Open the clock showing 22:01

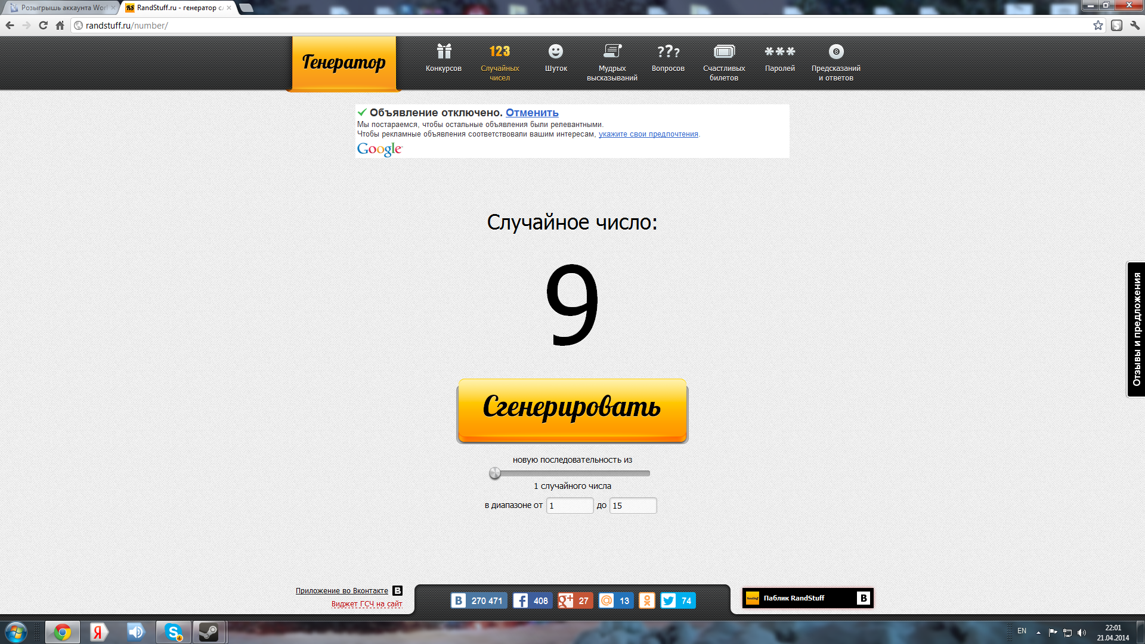1113,633
